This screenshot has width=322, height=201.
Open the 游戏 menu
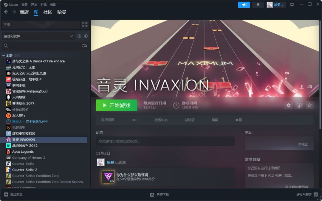click(44, 4)
